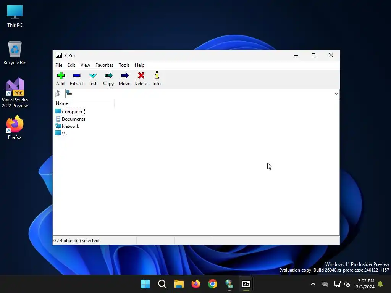Viewport: 391px width, 293px height.
Task: Go up one folder level icon
Action: 58,93
